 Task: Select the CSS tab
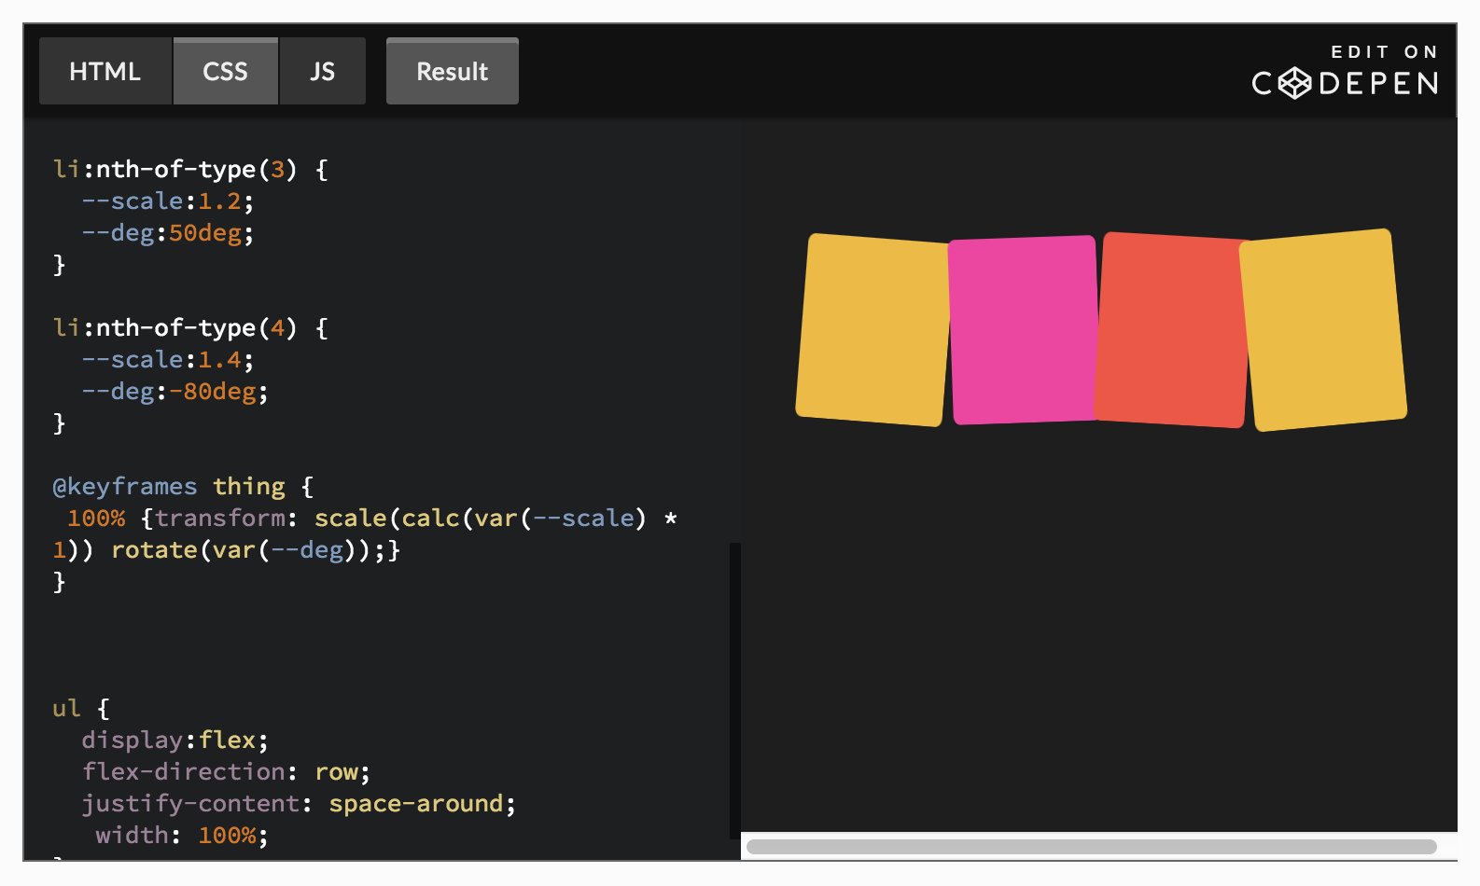point(226,71)
